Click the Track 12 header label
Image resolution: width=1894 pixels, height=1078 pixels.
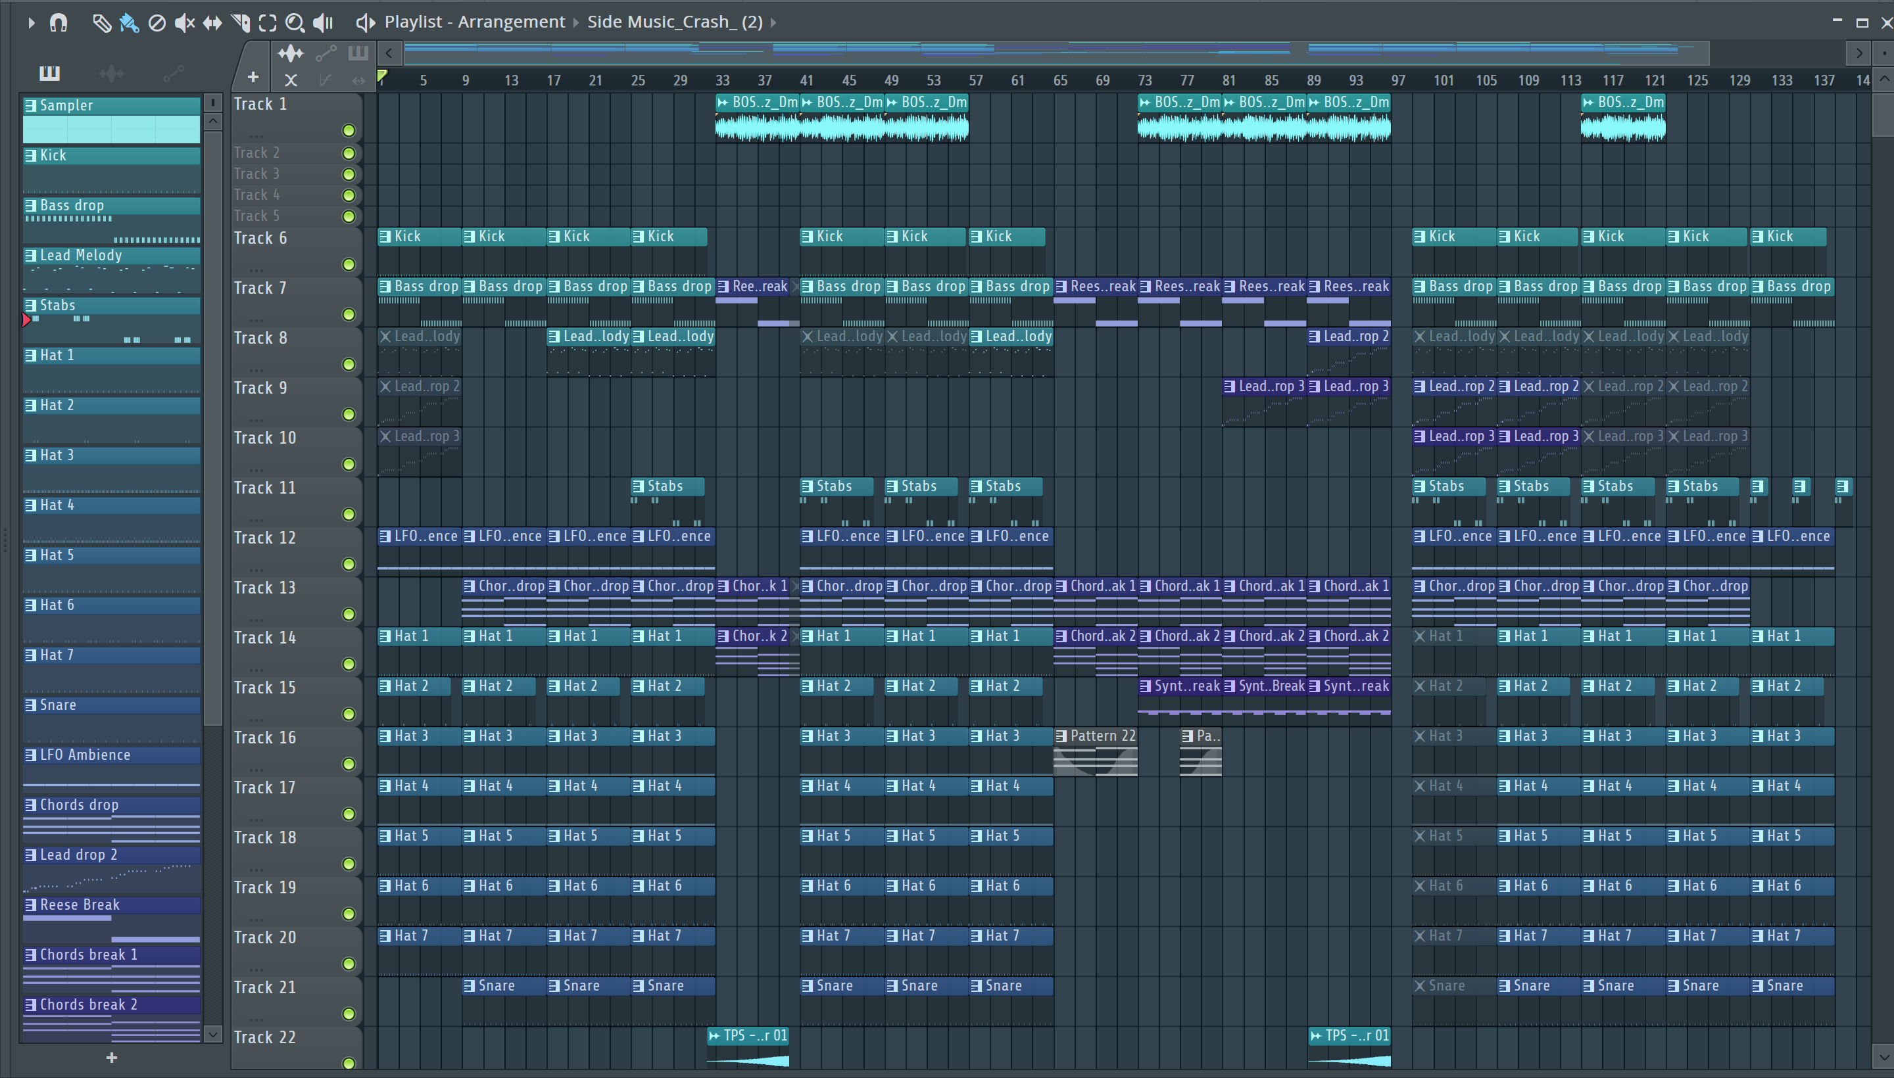[264, 538]
